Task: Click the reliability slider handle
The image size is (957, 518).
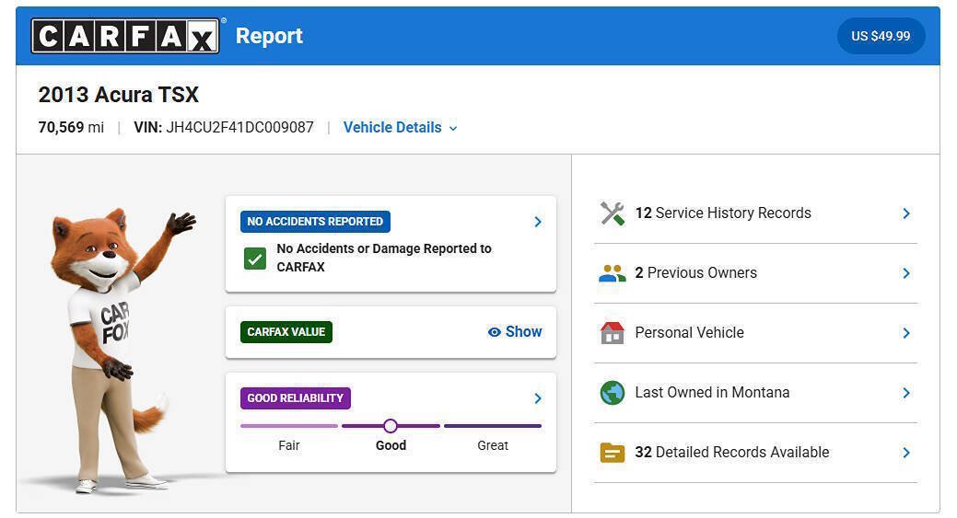Action: 391,426
